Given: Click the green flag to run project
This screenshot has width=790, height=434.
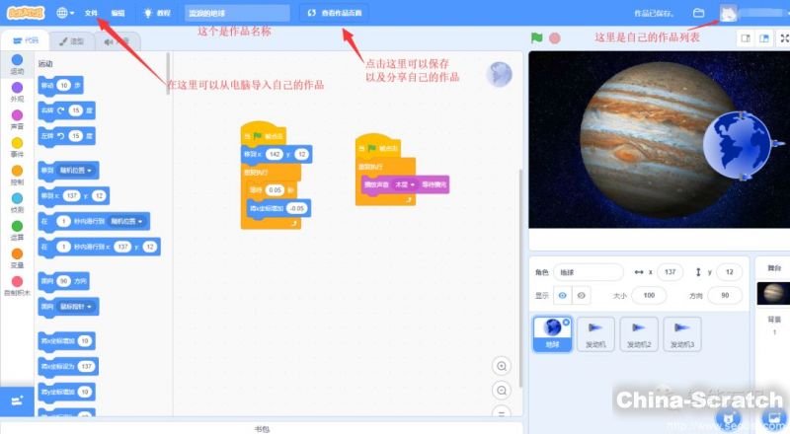Looking at the screenshot, I should (537, 38).
